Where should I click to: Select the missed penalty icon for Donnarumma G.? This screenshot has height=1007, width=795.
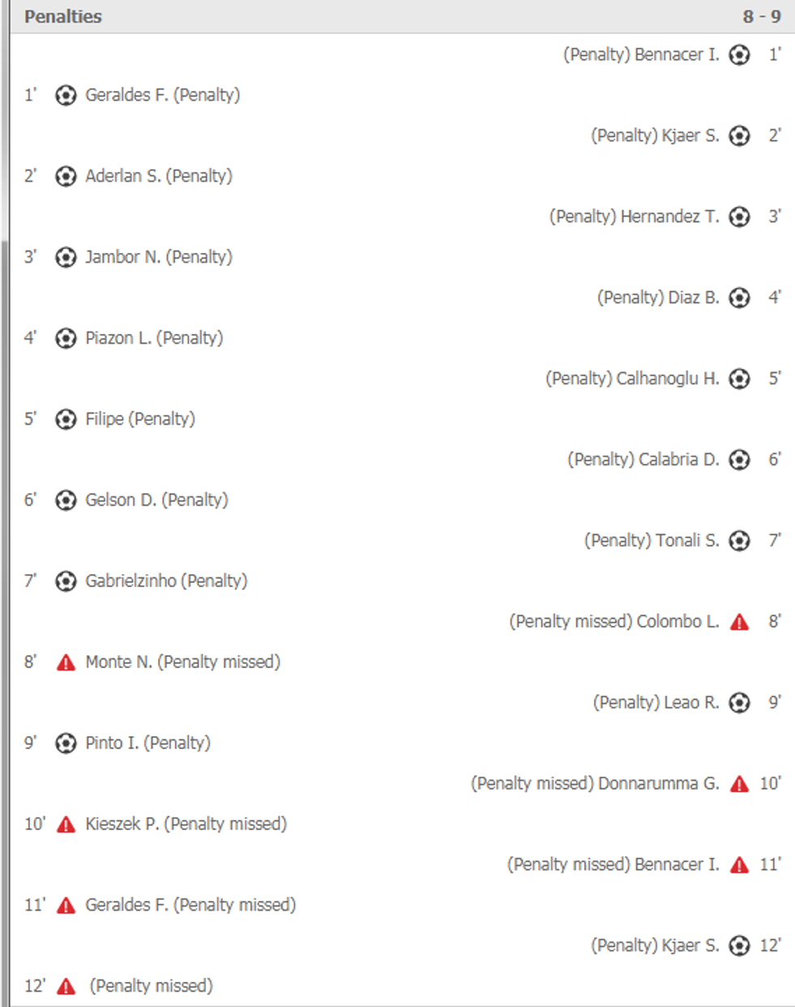(x=738, y=783)
